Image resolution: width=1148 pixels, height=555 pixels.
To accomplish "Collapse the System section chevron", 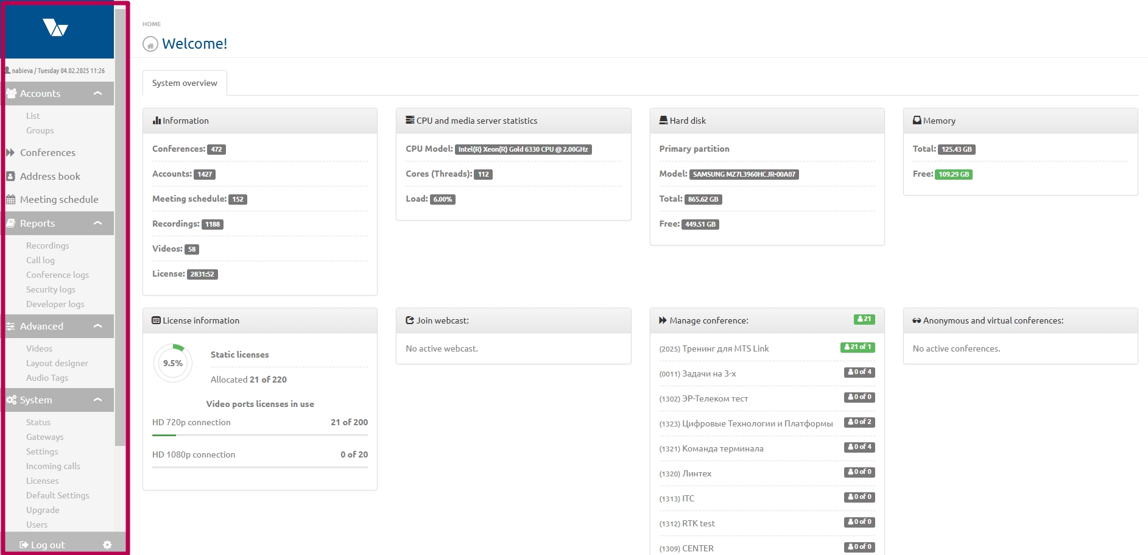I will click(x=97, y=400).
